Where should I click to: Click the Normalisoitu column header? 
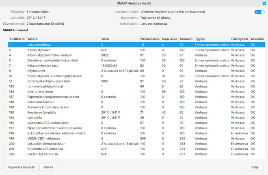pos(150,39)
